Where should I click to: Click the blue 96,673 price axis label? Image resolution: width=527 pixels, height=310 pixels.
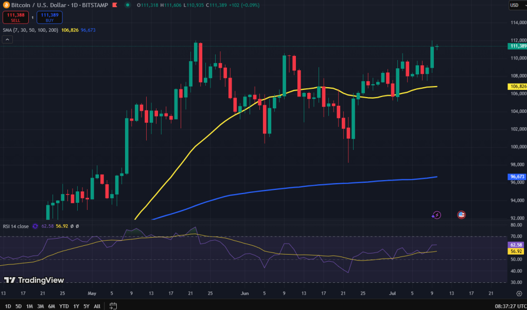(517, 177)
